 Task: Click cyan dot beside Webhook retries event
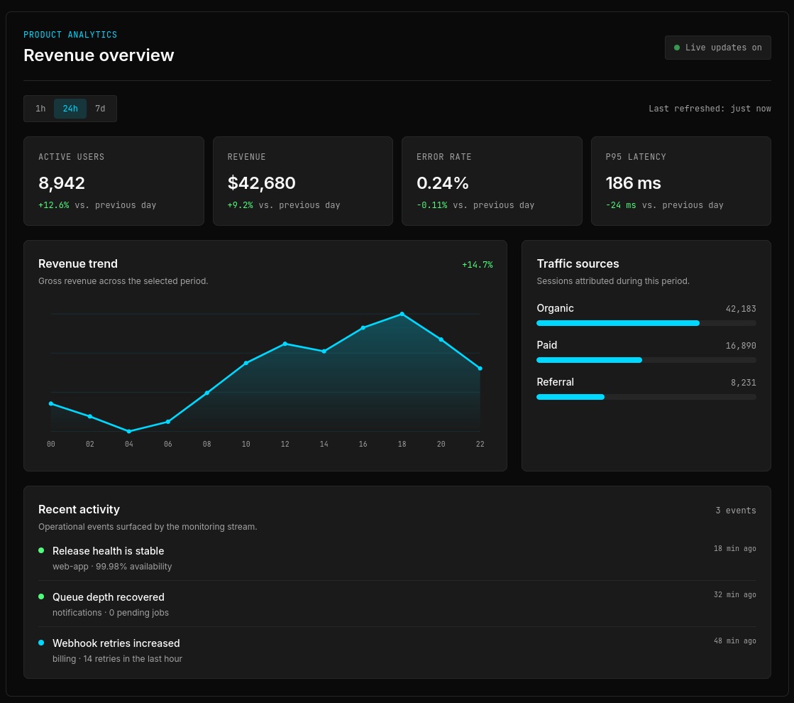[42, 643]
